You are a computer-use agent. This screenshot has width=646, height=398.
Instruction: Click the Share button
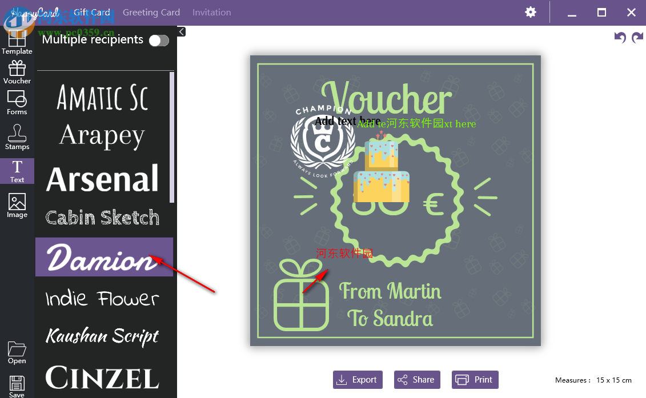coord(417,380)
